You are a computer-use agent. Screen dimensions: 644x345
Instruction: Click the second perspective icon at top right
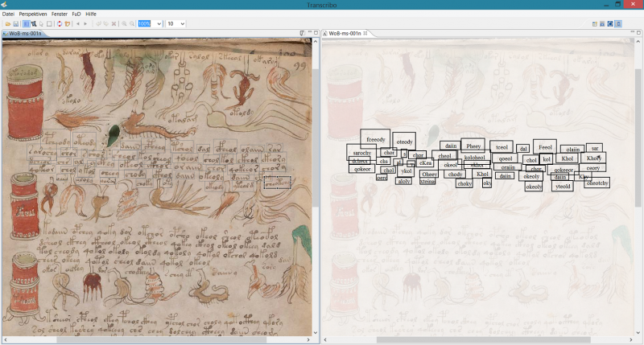(602, 24)
